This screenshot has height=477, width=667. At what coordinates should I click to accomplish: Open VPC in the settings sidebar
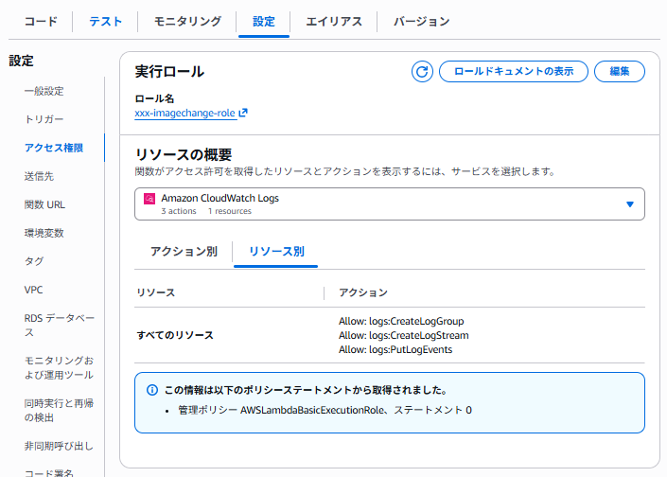(x=34, y=290)
